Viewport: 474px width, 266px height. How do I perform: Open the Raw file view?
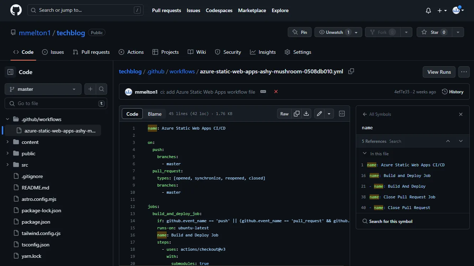tap(284, 114)
